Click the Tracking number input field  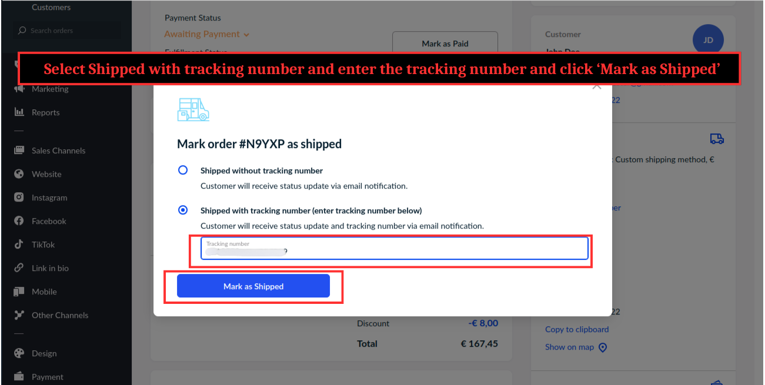[394, 249]
